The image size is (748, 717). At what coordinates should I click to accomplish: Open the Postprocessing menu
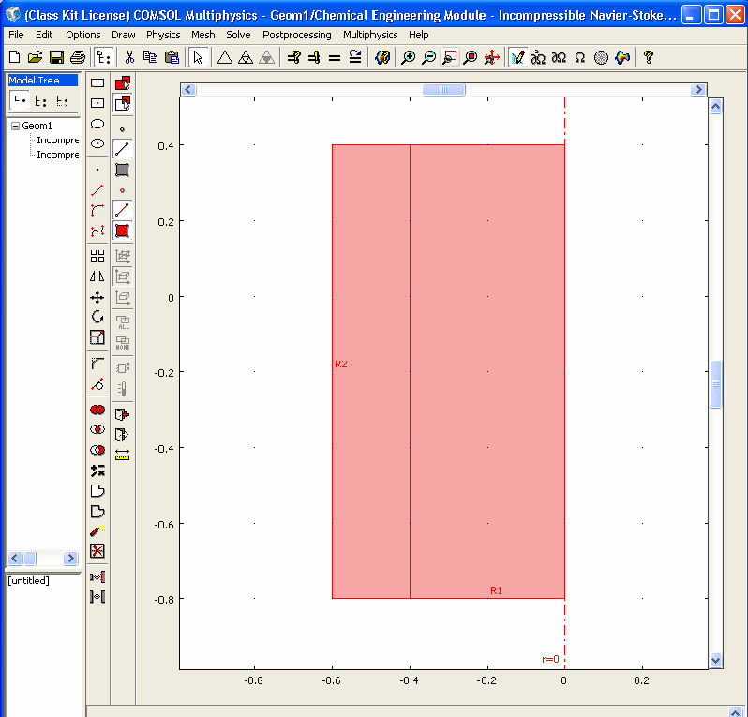(297, 35)
